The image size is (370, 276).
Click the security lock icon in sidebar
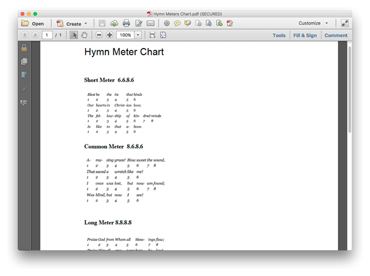tap(24, 48)
